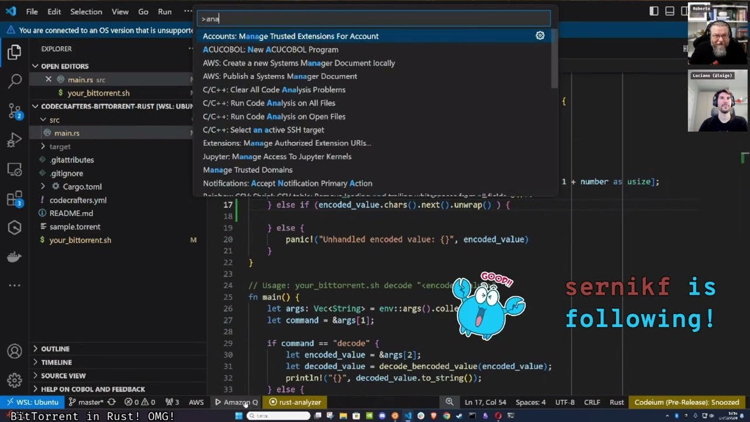Screen dimensions: 750x422
Task: Close the main.rs open editor
Action: [x=49, y=80]
